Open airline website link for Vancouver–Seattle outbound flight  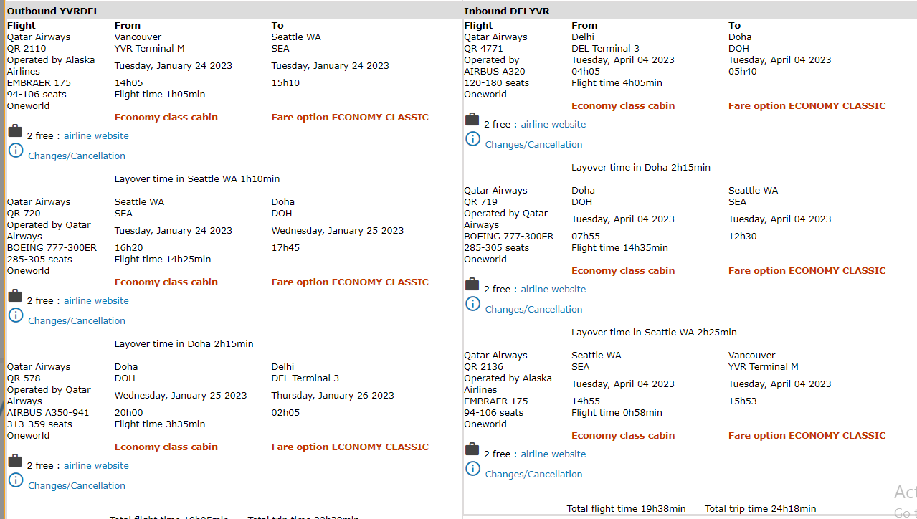(x=96, y=136)
